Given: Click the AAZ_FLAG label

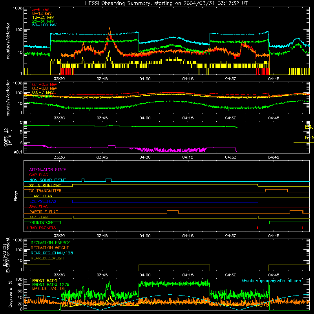Looking at the screenshot, I should pos(38,217).
